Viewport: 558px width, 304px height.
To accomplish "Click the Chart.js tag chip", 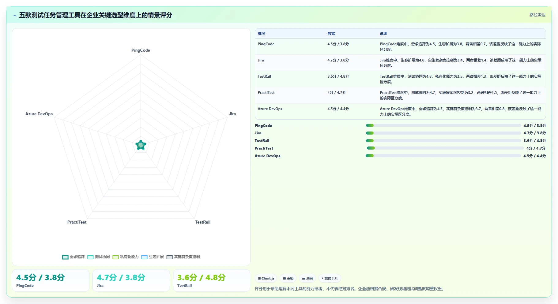I will tap(266, 278).
